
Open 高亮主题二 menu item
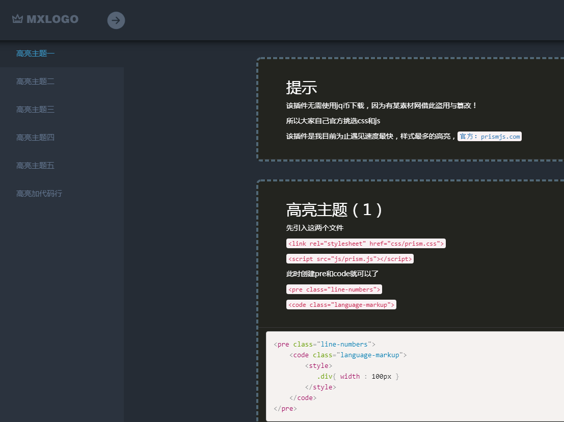click(35, 82)
